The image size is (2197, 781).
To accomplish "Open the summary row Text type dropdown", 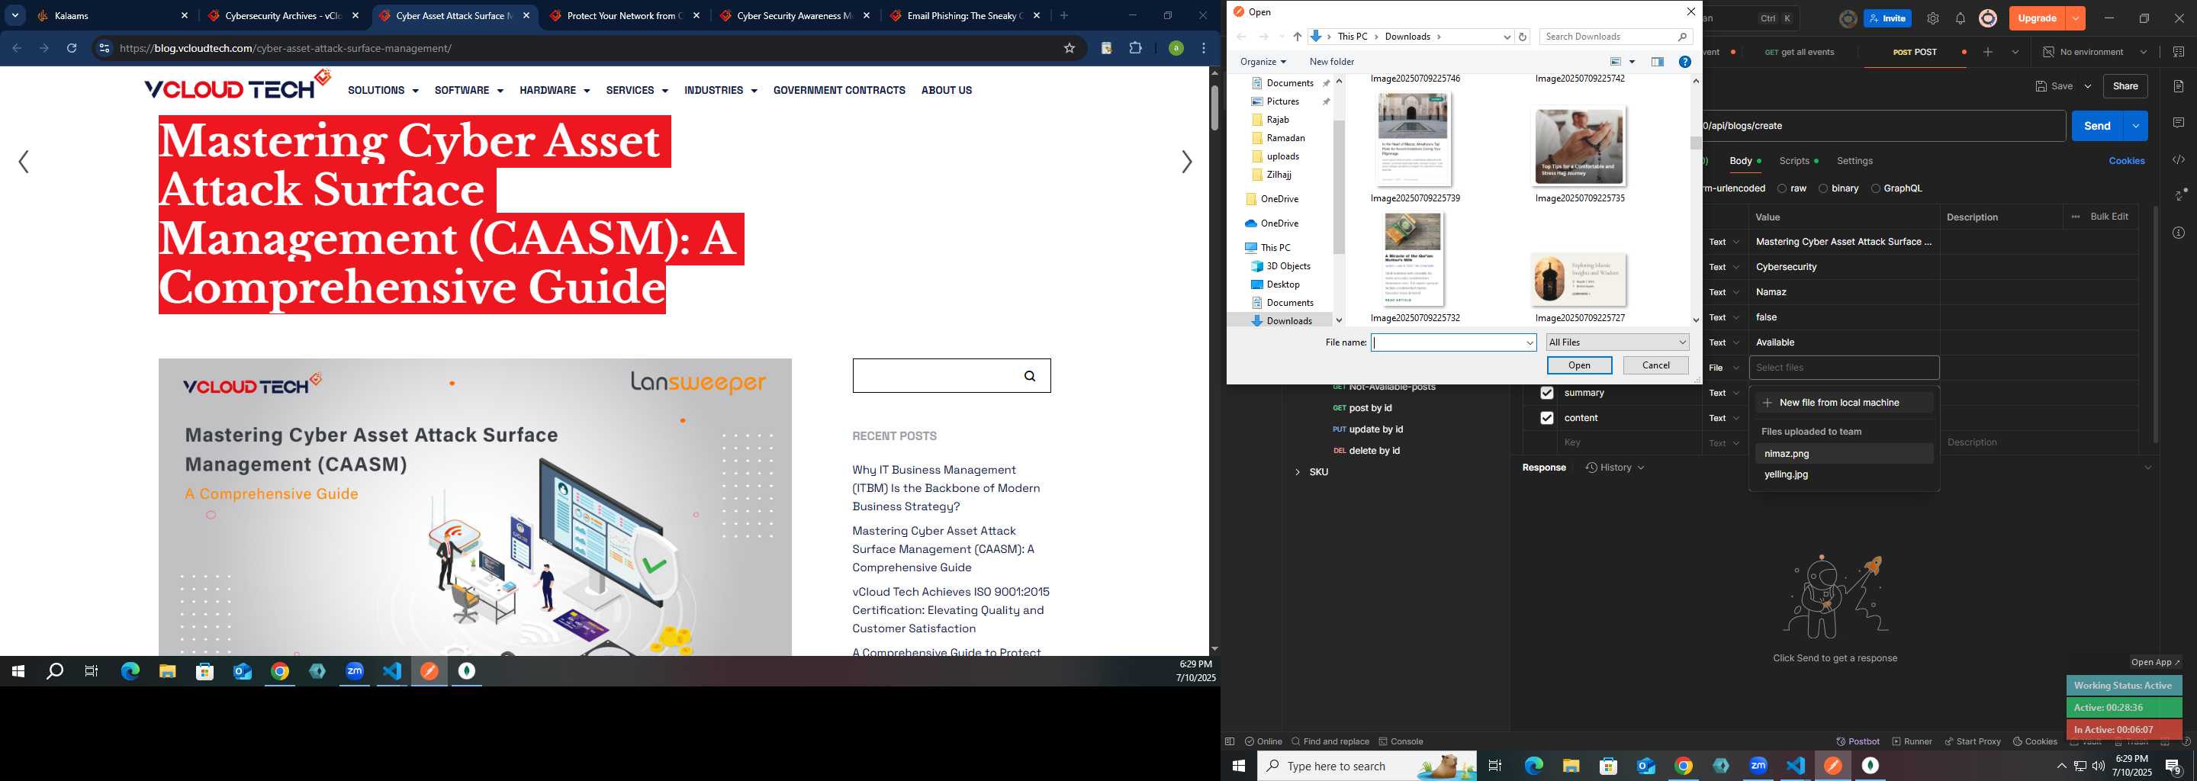I will [1724, 393].
